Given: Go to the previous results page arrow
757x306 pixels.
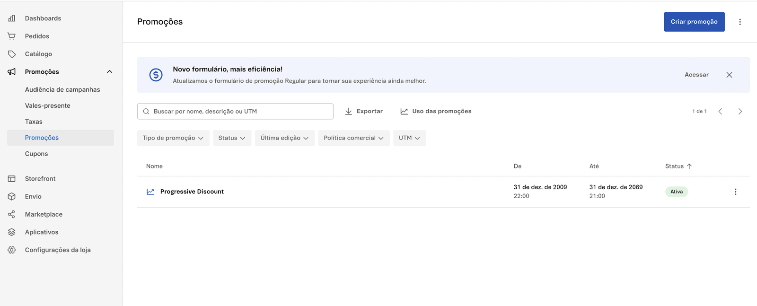Looking at the screenshot, I should [x=720, y=112].
